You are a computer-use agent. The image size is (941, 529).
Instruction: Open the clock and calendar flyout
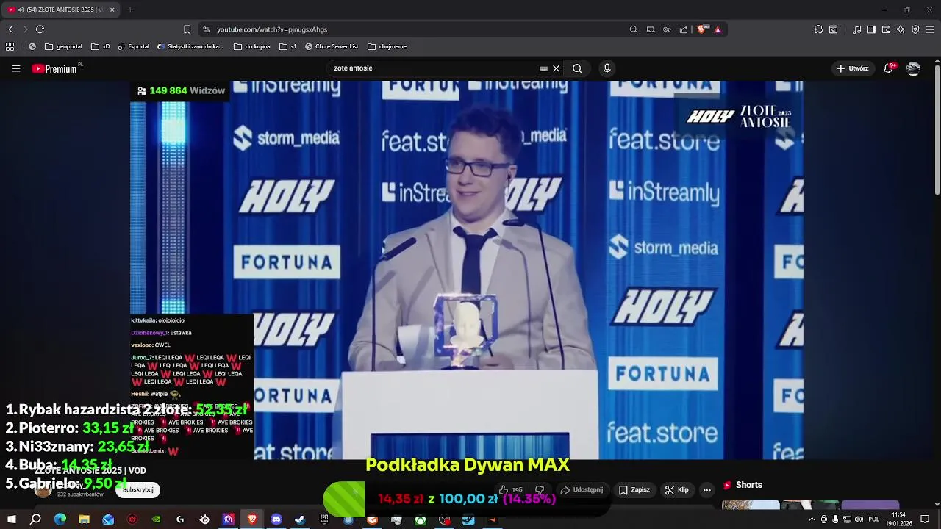pyautogui.click(x=898, y=519)
